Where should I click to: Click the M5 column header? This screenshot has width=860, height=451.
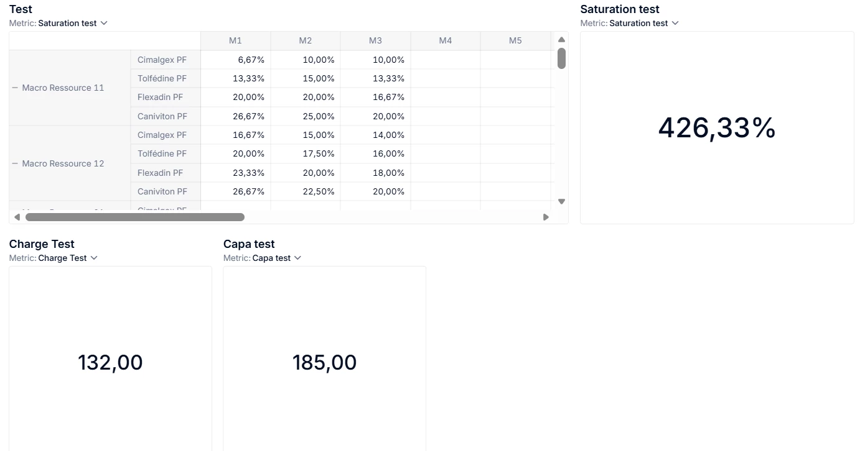pos(515,40)
